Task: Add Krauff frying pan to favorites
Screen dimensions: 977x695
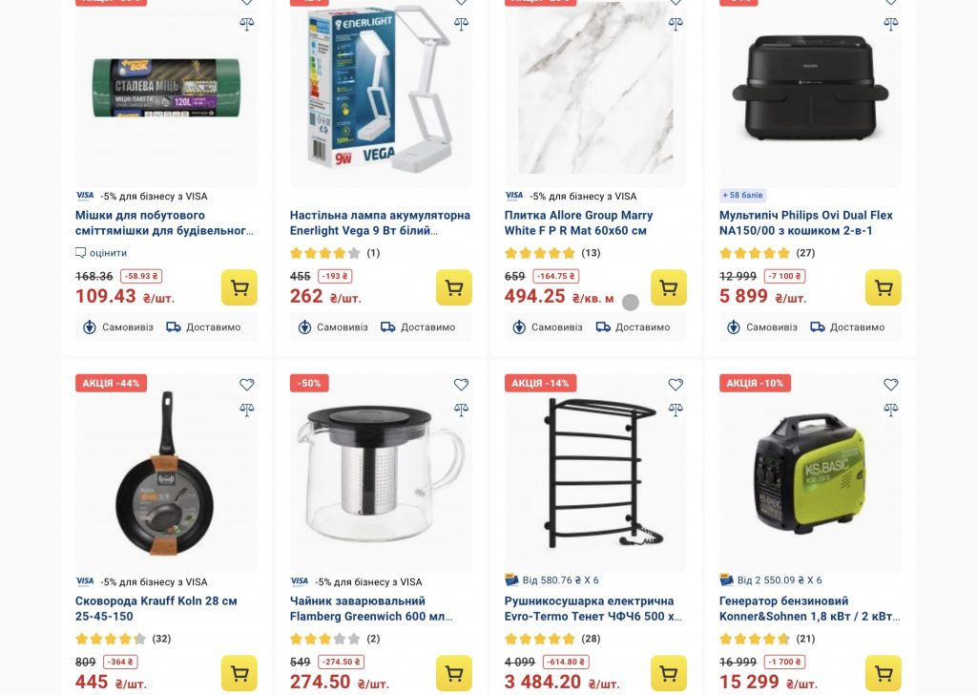Action: click(247, 385)
